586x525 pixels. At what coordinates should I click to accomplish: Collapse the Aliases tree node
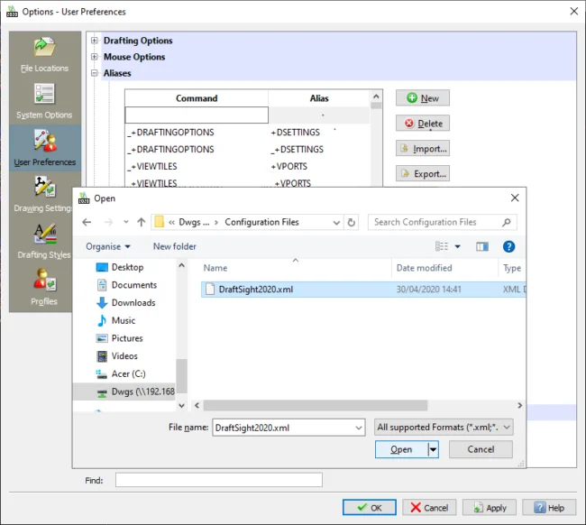[95, 73]
